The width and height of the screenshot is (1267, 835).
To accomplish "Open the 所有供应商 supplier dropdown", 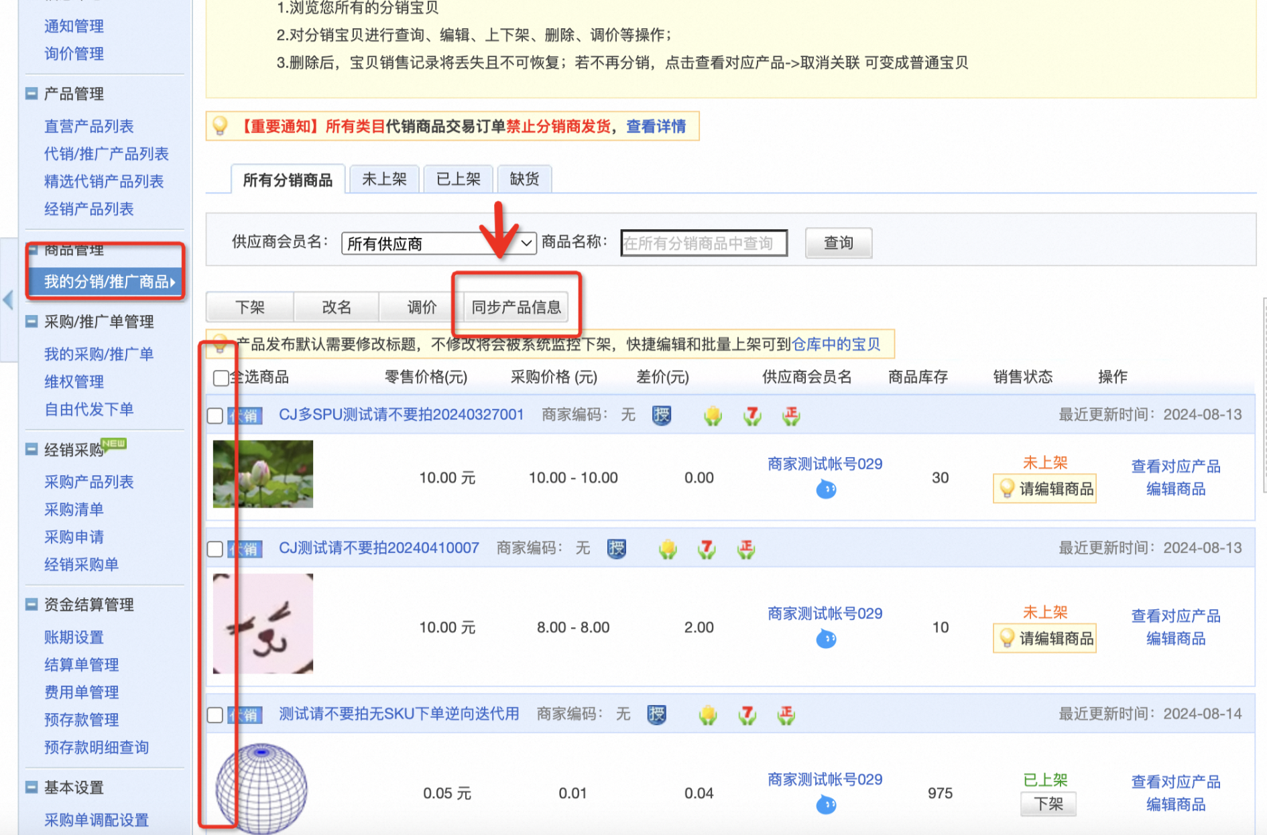I will (x=439, y=243).
